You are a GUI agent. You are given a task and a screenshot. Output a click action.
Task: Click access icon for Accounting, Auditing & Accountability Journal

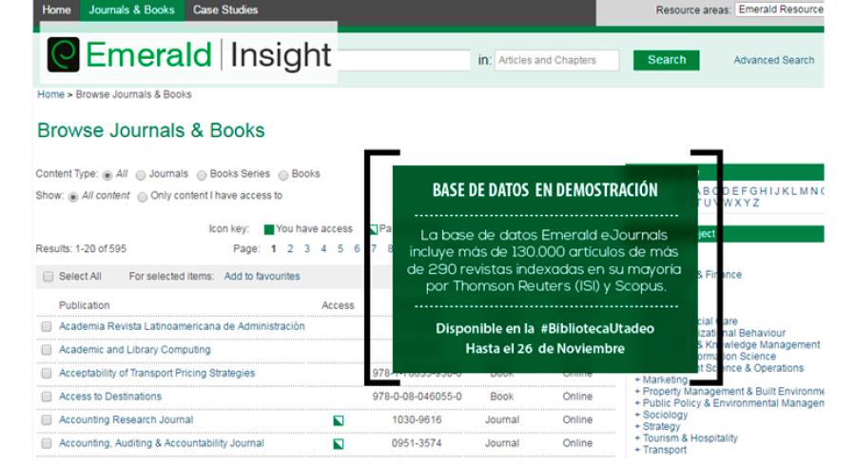pos(338,443)
